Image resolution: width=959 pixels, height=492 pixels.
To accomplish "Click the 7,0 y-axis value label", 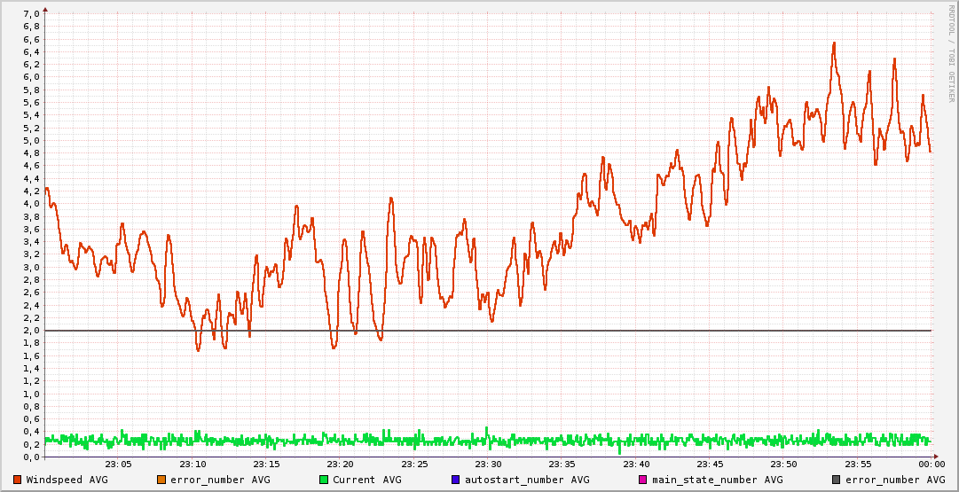I will pos(31,14).
